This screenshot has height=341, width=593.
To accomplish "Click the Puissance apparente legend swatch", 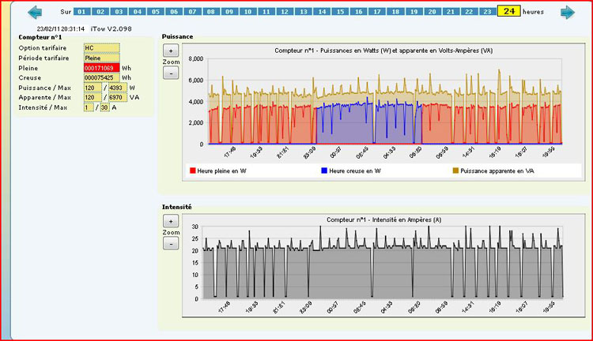I will [x=455, y=170].
